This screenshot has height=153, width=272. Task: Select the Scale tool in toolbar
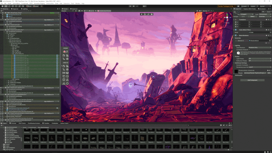13,6
